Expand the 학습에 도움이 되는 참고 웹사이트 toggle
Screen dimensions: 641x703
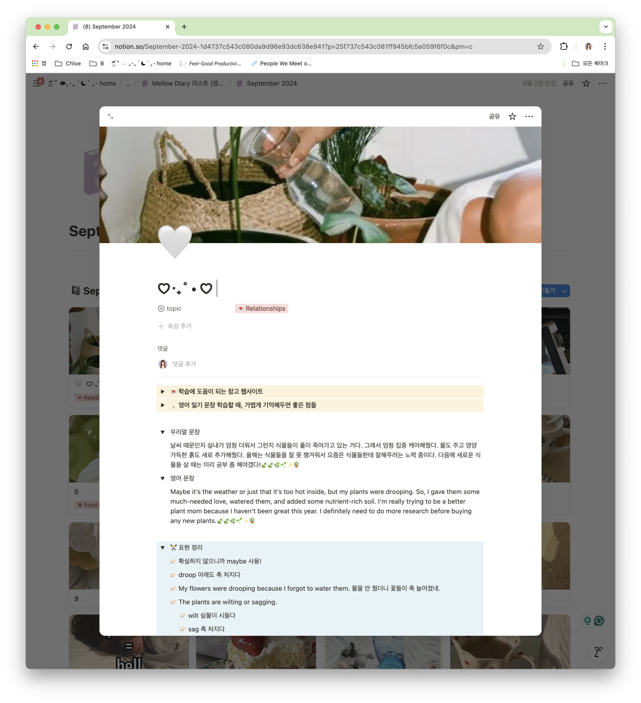[163, 392]
